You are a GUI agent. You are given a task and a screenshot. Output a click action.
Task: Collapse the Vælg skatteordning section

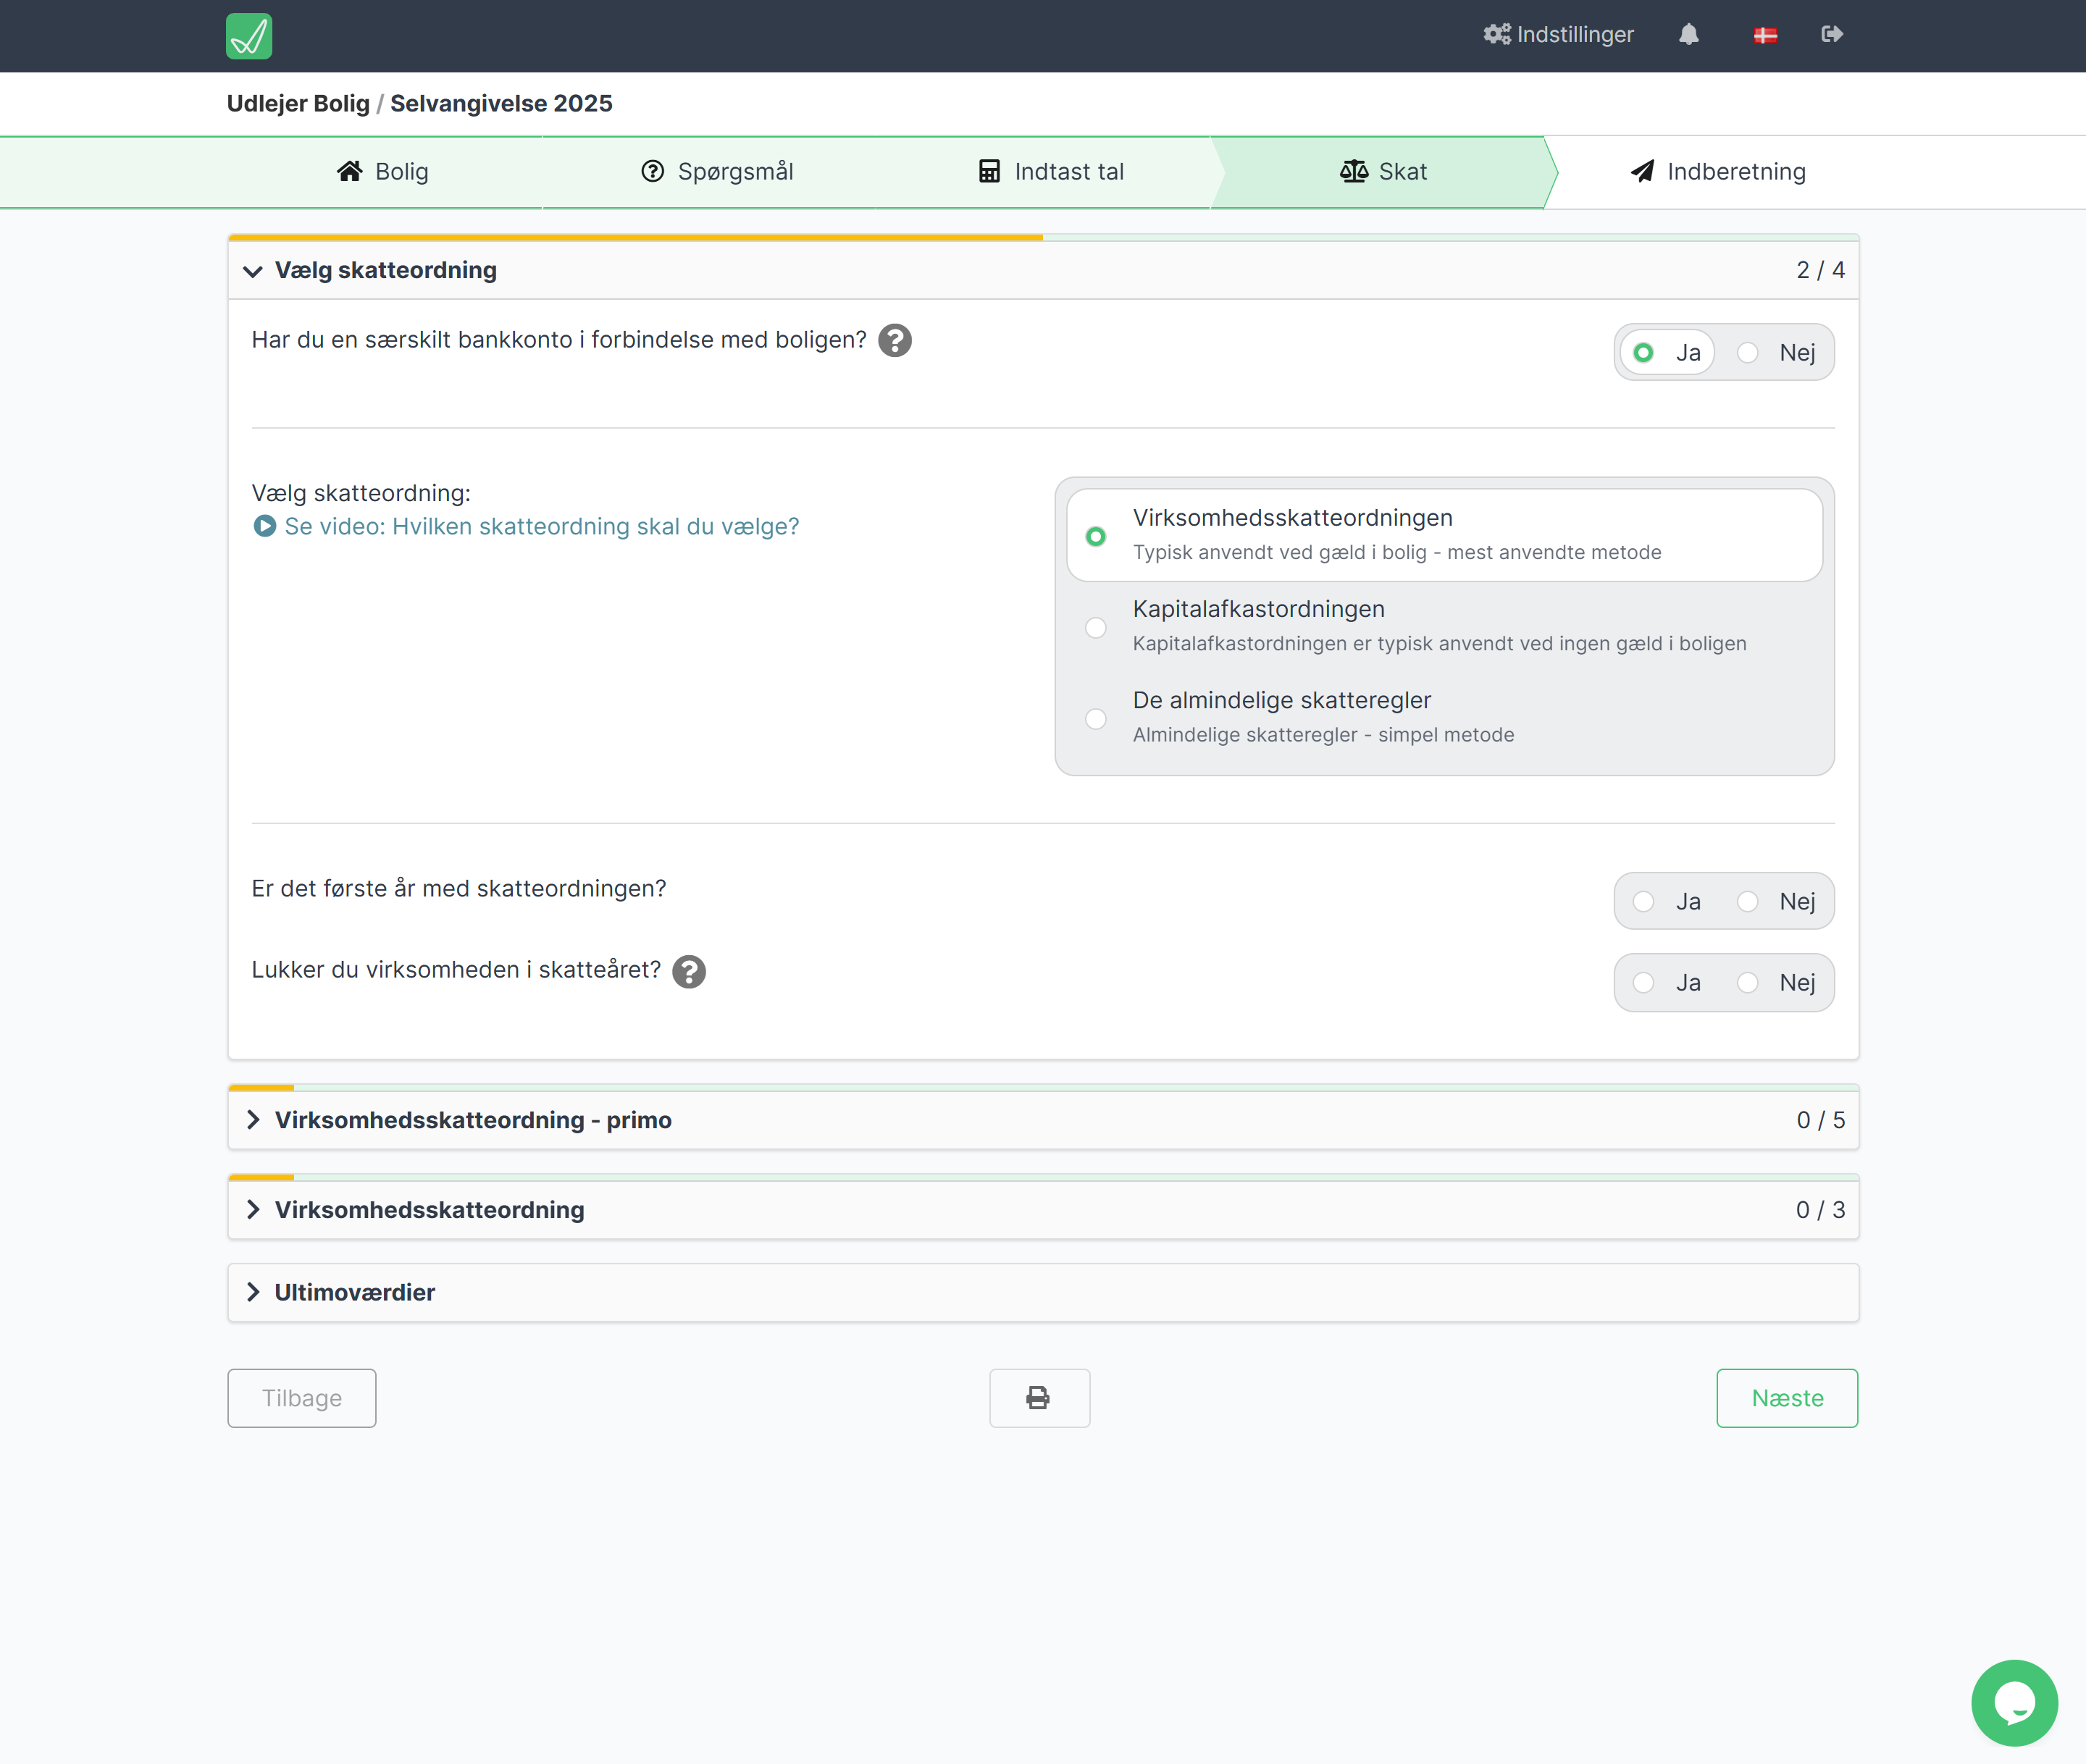(253, 271)
